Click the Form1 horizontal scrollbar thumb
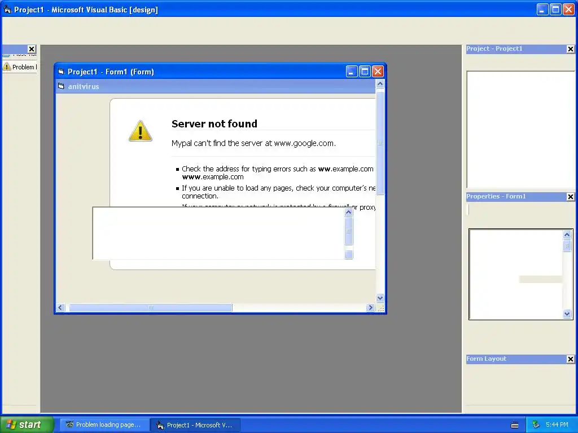 [x=151, y=307]
